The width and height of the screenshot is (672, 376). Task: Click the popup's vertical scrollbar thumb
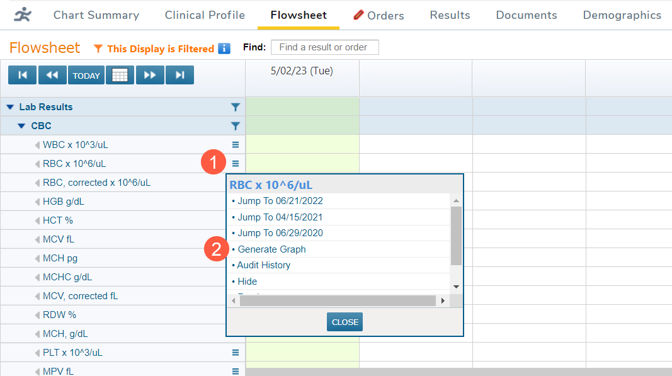tap(456, 235)
